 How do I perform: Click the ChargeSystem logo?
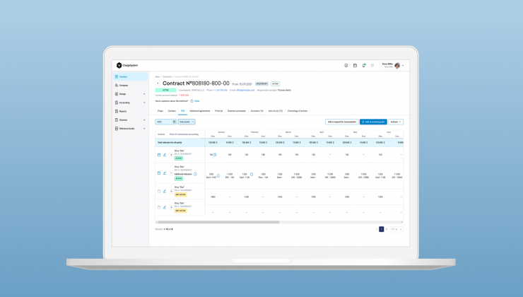[x=127, y=65]
